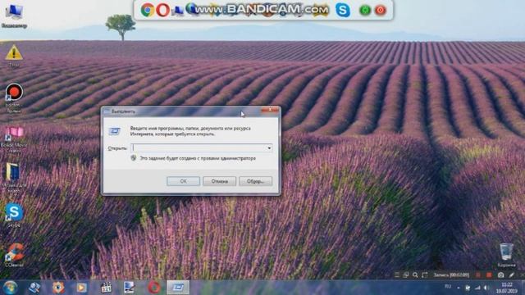Open Windows Media Player from taskbar
Screen dimensions: 525x295
click(x=81, y=288)
